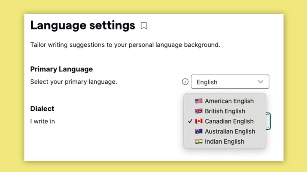The height and width of the screenshot is (172, 307).
Task: Click the "I write in" text
Action: (42, 121)
